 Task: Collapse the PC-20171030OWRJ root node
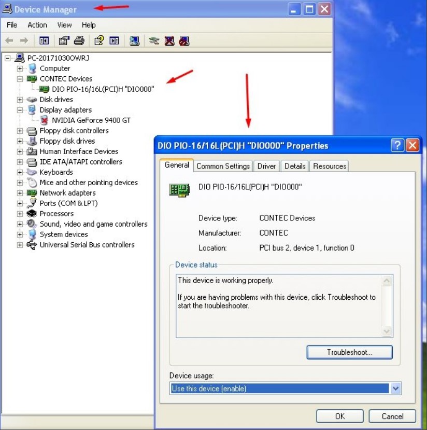click(x=8, y=58)
